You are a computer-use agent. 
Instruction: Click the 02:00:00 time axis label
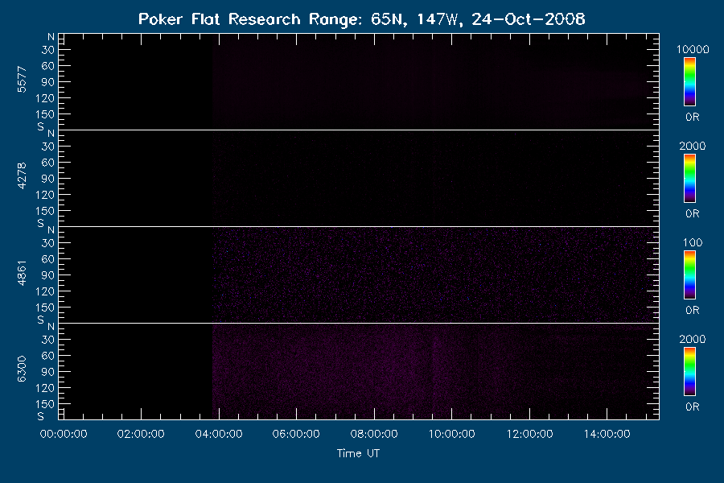(141, 434)
